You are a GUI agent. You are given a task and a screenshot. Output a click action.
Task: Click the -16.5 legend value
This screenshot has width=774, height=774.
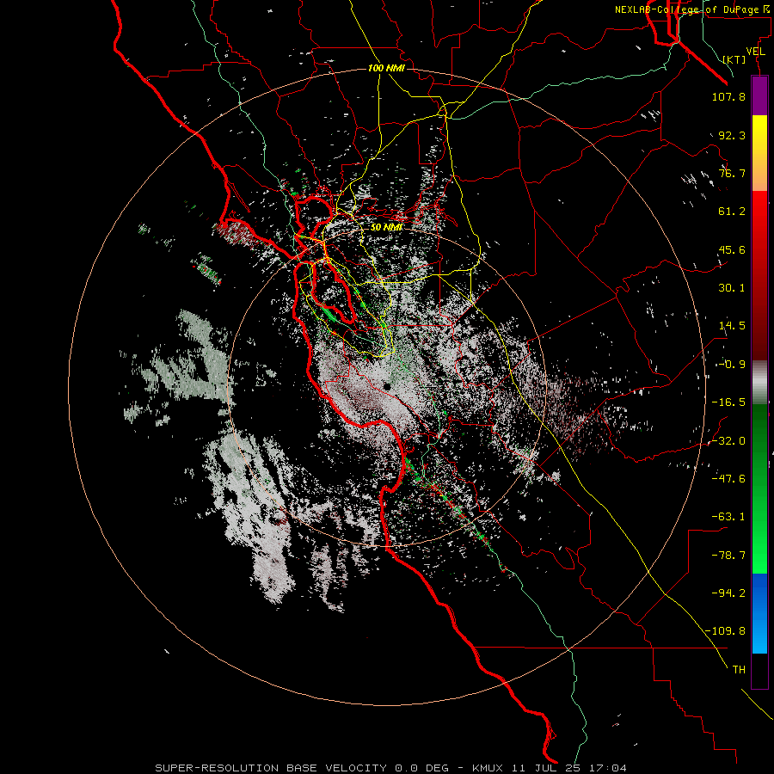coord(728,402)
